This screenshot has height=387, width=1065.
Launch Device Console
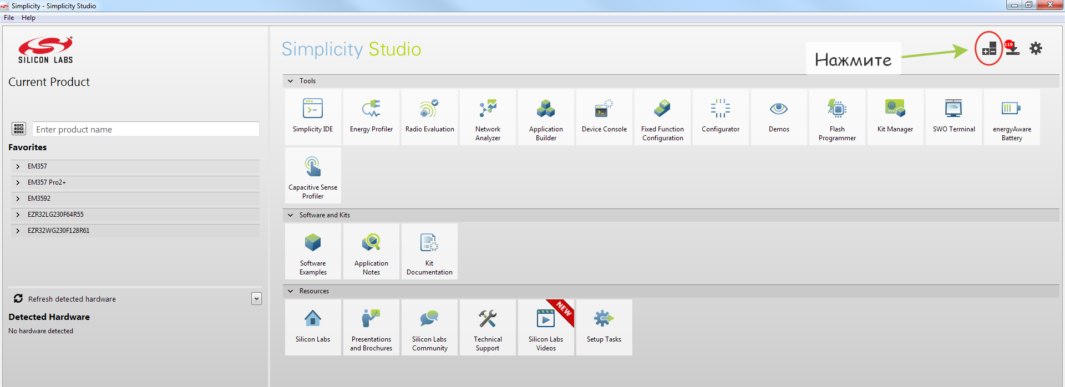pyautogui.click(x=604, y=117)
